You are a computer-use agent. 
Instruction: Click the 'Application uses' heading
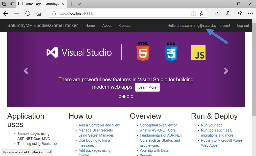point(26,120)
